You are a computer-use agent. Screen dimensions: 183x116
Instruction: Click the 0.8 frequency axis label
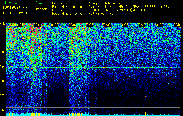click(x=2, y=81)
